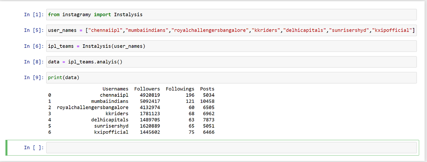Click follower count 1781123
The height and width of the screenshot is (162, 427).
pyautogui.click(x=150, y=113)
